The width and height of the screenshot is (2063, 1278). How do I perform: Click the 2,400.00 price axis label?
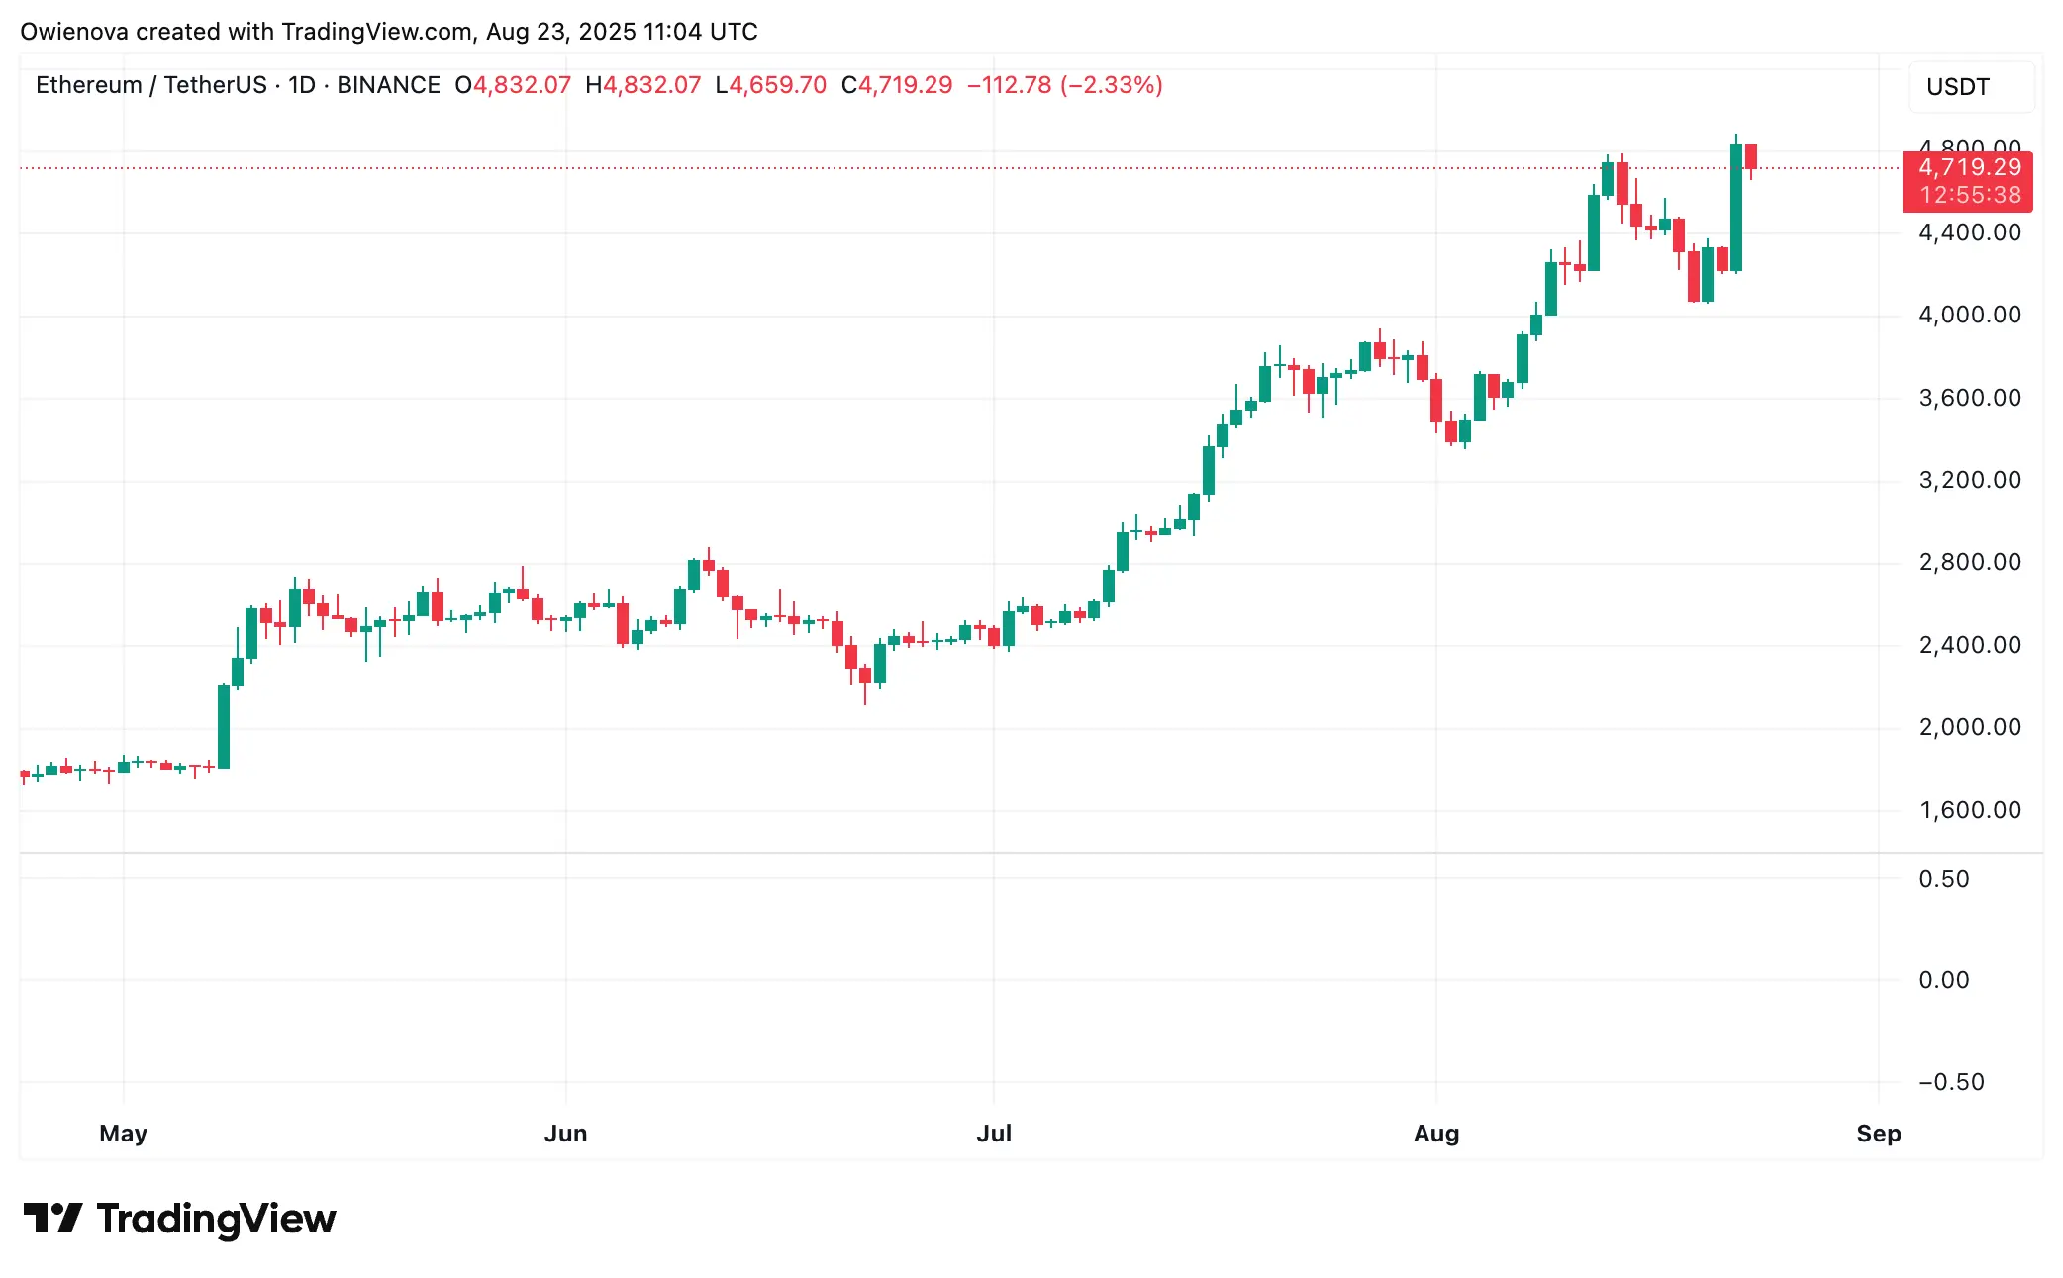coord(1970,645)
